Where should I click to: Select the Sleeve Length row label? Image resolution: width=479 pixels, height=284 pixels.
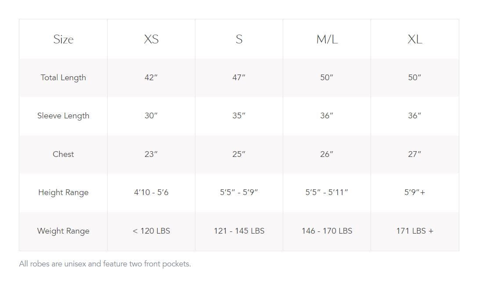tap(63, 116)
